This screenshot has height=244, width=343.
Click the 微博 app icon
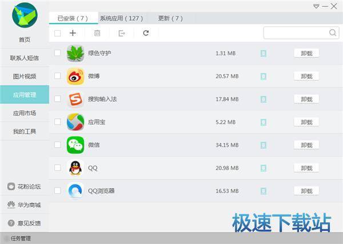tap(75, 77)
